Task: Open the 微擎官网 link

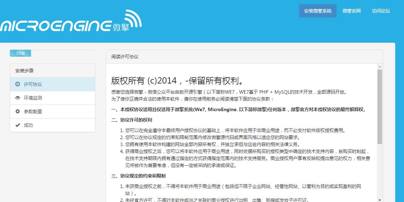Action: [351, 10]
